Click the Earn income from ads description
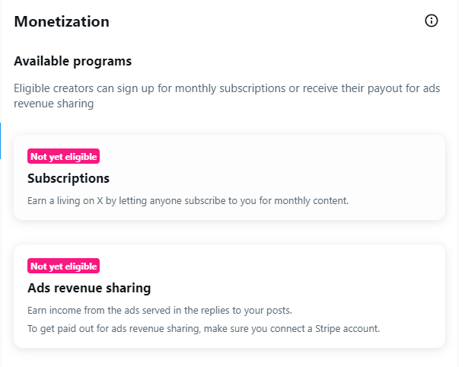This screenshot has height=367, width=465. click(x=160, y=311)
